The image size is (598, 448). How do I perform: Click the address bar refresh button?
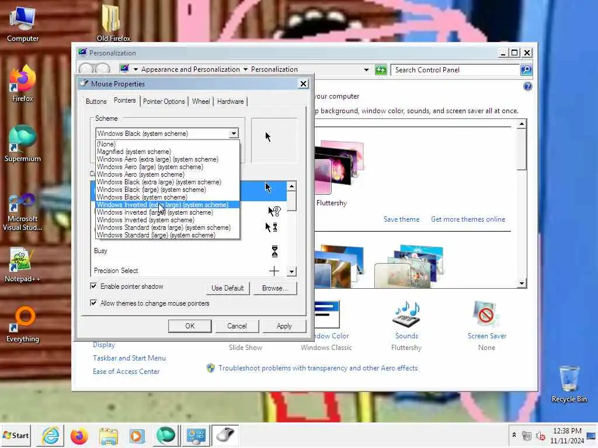point(381,70)
